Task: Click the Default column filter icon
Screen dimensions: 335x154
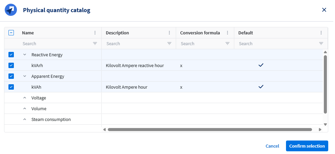Action: (x=321, y=43)
